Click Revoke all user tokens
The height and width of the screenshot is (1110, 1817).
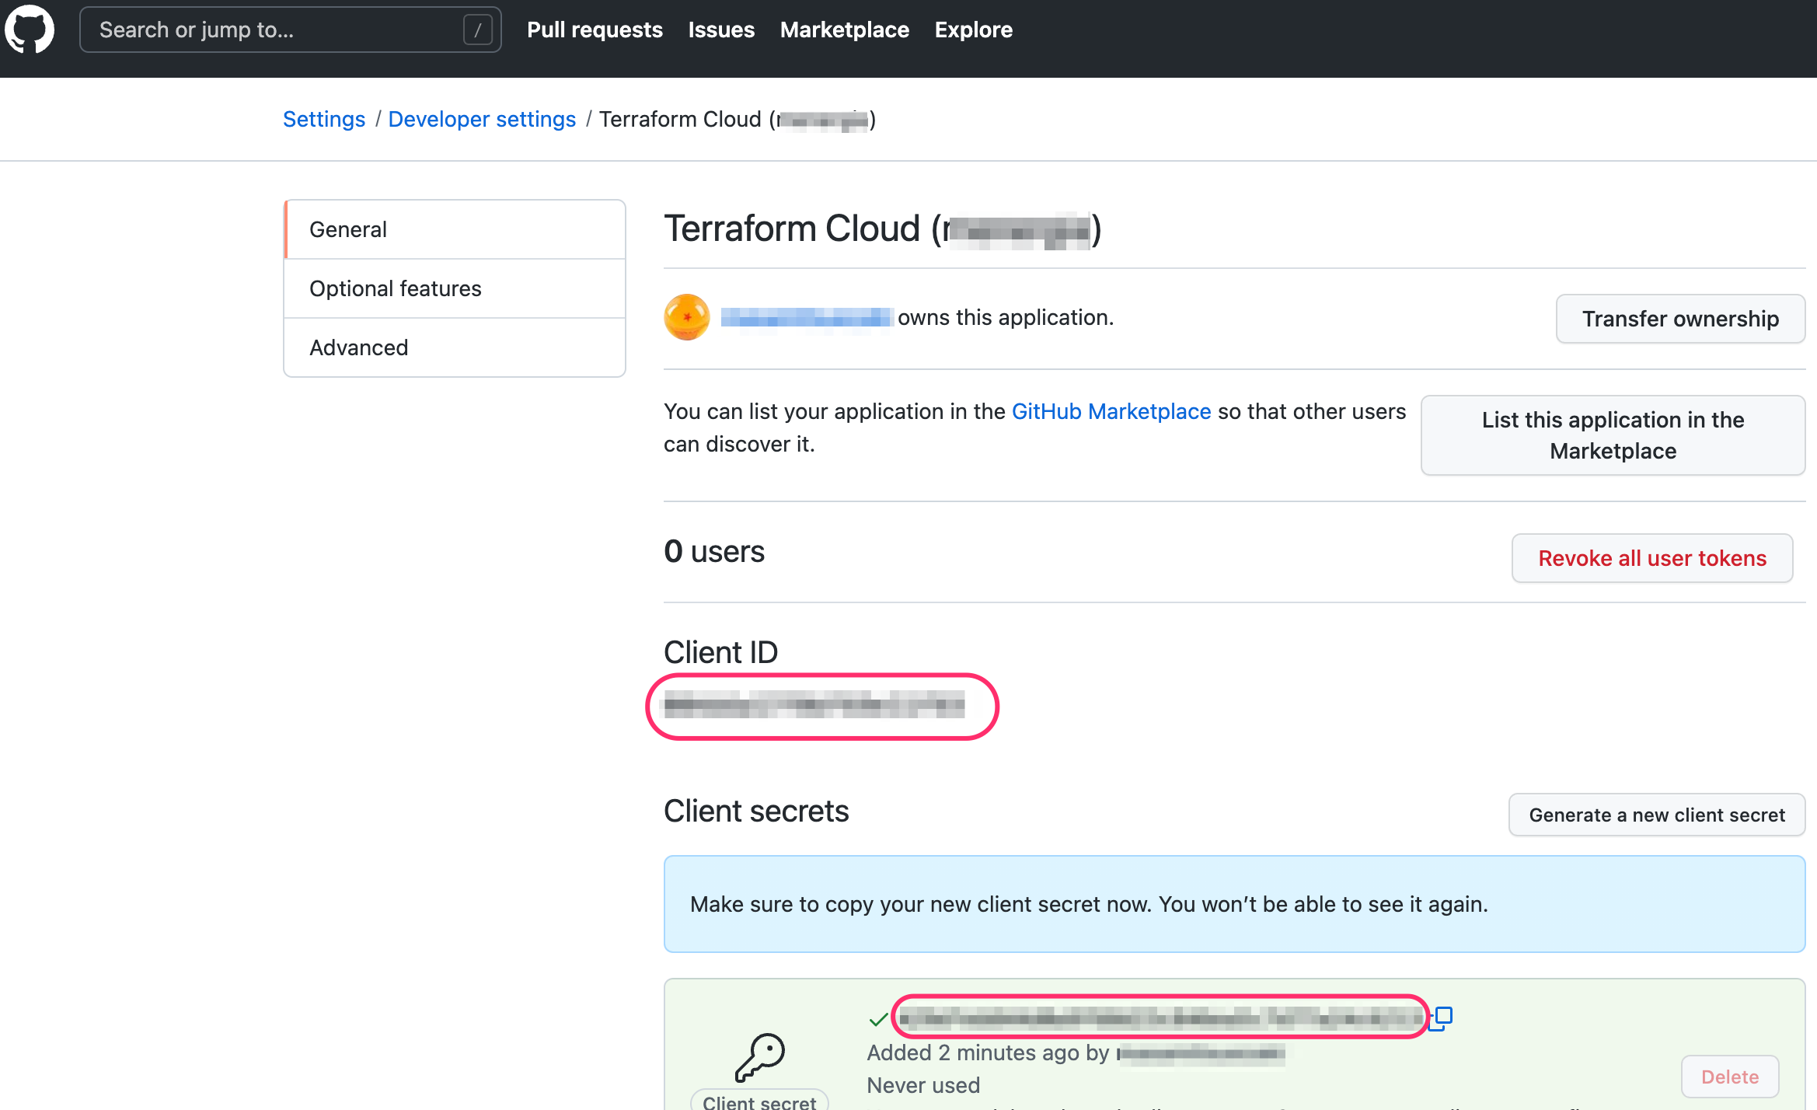click(1652, 558)
